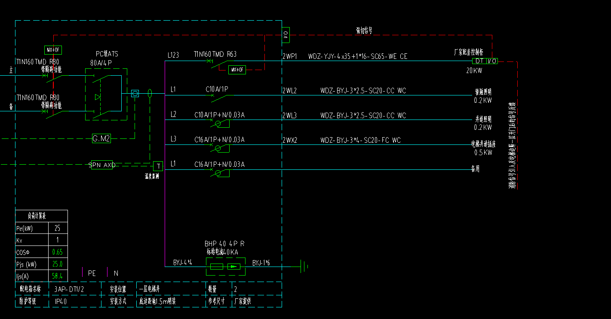
Task: Click RCD breaker symbol on 2WX2 line
Action: (219, 149)
